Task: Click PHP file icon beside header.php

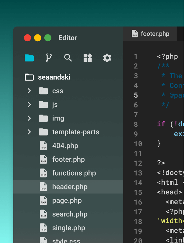Action: click(43, 186)
